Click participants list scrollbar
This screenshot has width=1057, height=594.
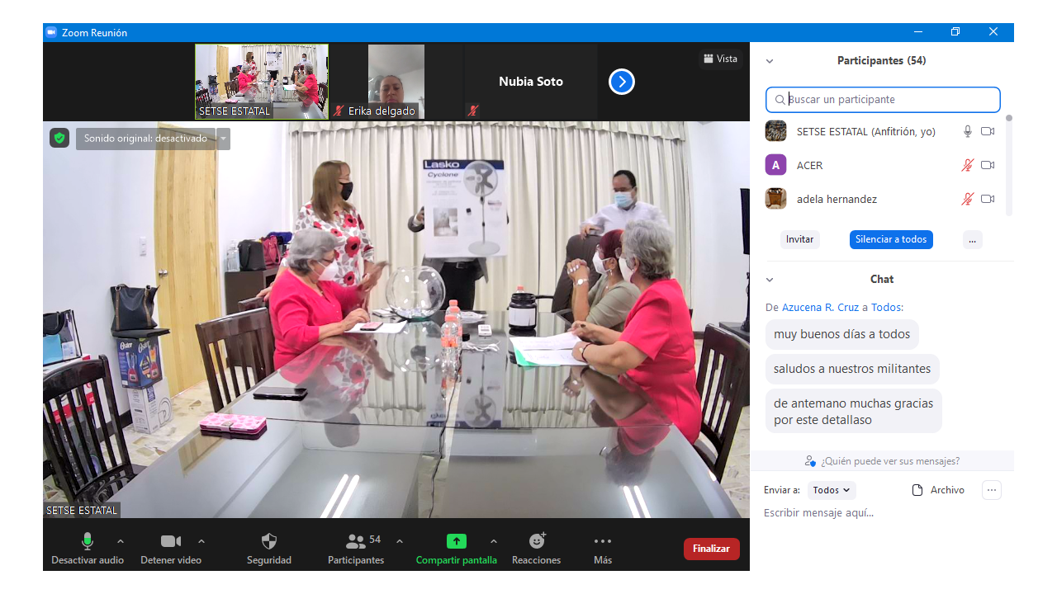click(1008, 165)
